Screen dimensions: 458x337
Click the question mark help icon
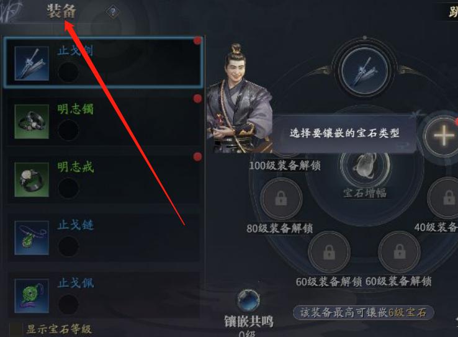pyautogui.click(x=113, y=12)
